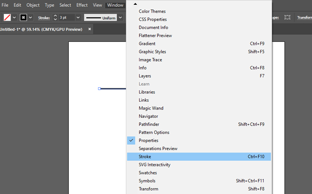Open Color Themes panel
The width and height of the screenshot is (312, 194).
pos(199,11)
